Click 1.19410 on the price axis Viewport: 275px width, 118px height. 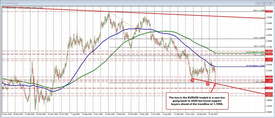(x=269, y=35)
